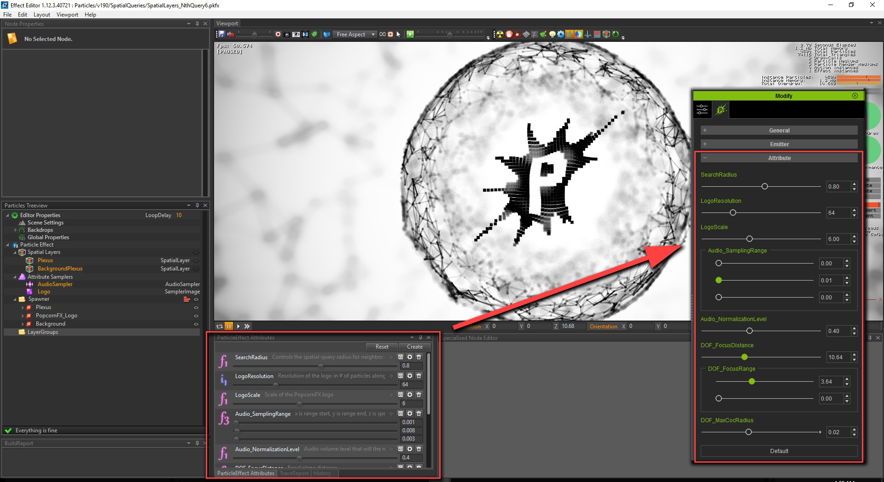The image size is (884, 482).
Task: Click the gear icon on Audio_SamplingRange row
Action: tap(410, 413)
